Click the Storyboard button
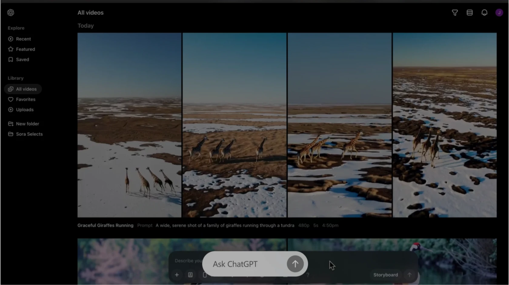 (x=385, y=275)
